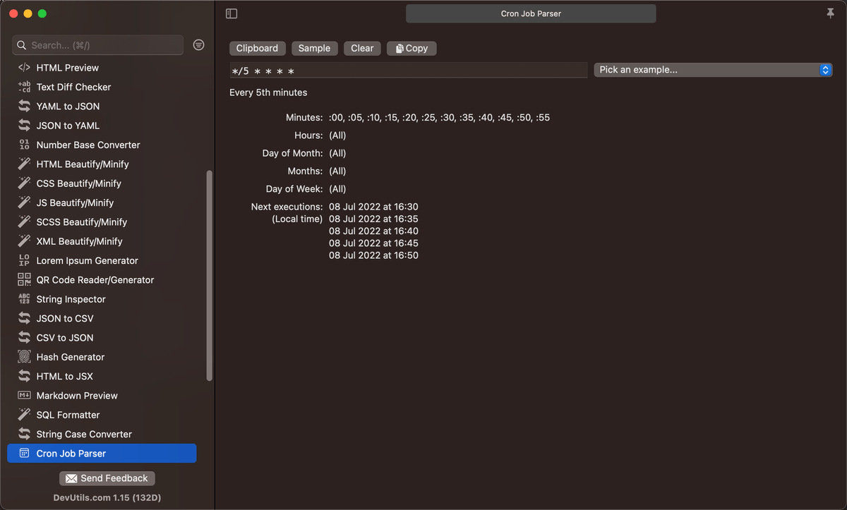Click the DevUtils.com 1.15 version text
The width and height of the screenshot is (847, 510).
coord(107,498)
